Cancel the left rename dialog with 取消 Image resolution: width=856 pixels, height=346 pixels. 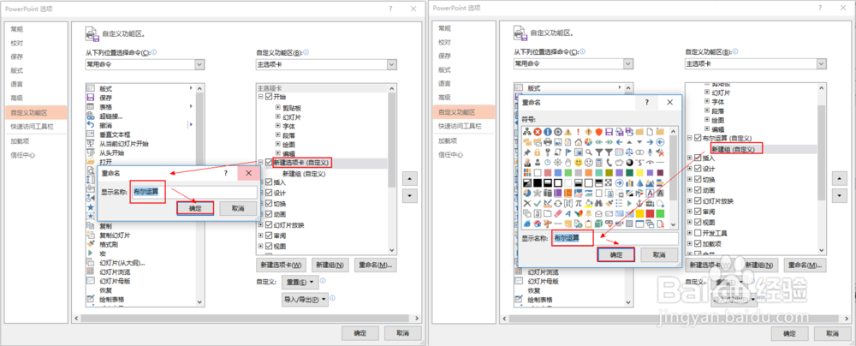click(x=237, y=208)
